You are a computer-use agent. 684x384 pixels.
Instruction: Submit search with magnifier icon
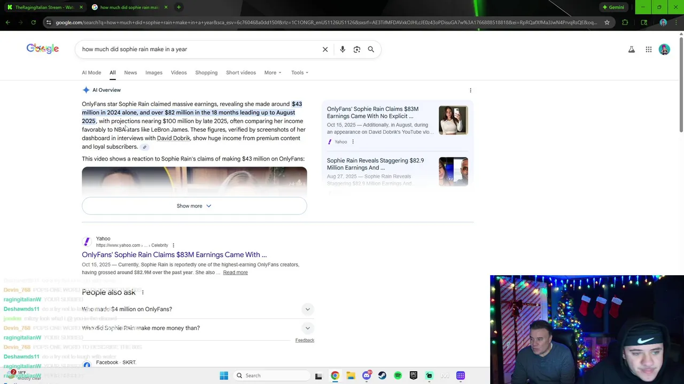371,49
